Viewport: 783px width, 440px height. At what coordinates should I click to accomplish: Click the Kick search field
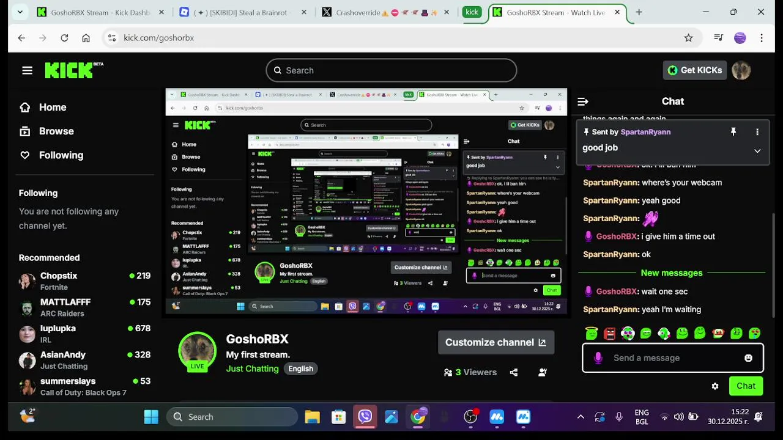(x=391, y=70)
